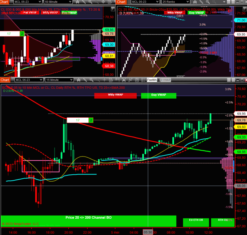Image resolution: width=247 pixels, height=235 pixels.
Task: Click cyan 71,00 marker in Renko chart
Action: (x=241, y=20)
